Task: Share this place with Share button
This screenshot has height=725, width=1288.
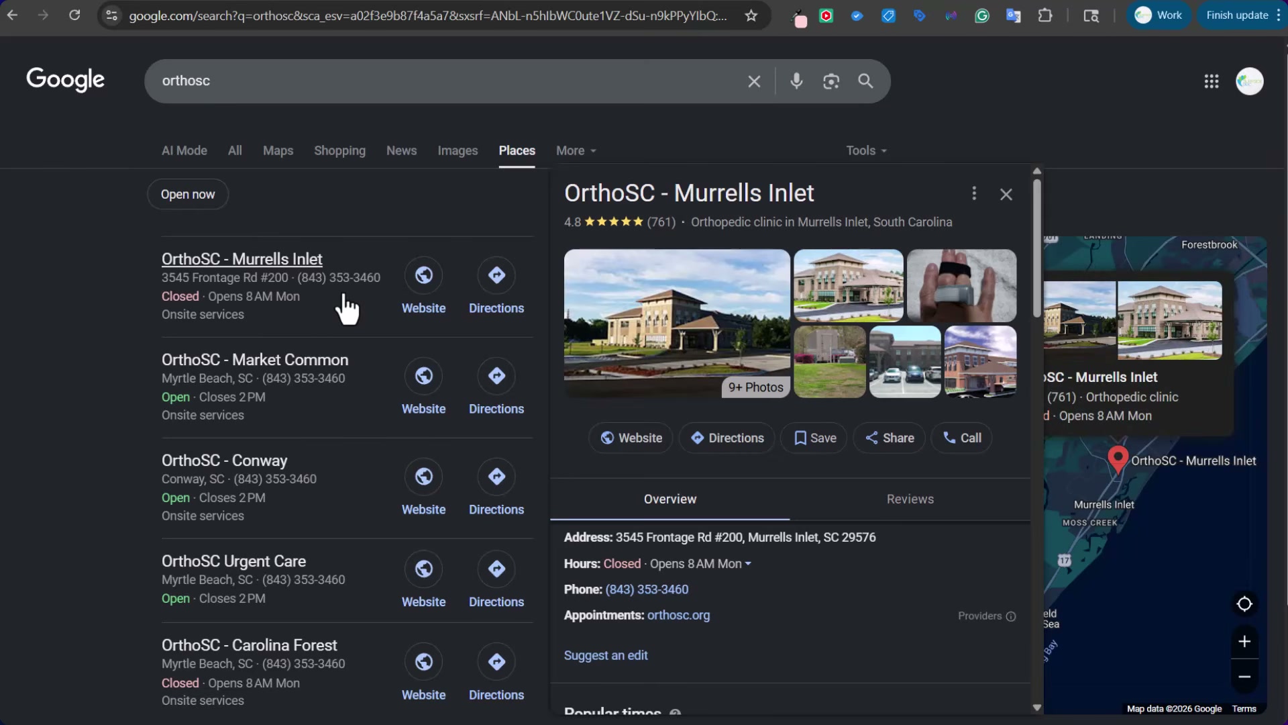Action: [889, 438]
